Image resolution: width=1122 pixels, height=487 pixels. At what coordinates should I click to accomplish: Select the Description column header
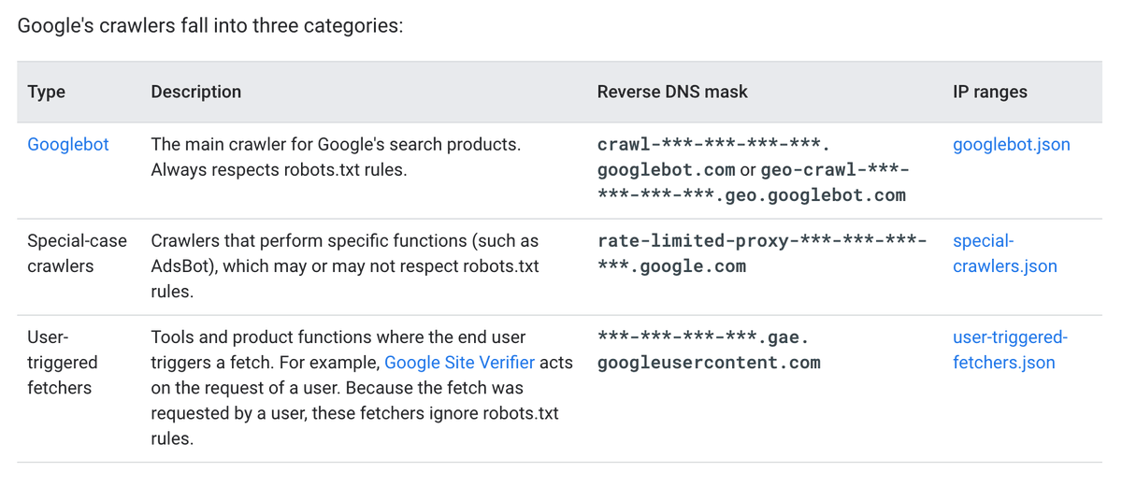coord(196,92)
